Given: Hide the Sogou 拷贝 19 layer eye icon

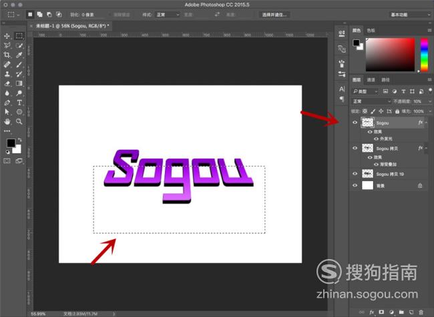Looking at the screenshot, I should click(355, 174).
